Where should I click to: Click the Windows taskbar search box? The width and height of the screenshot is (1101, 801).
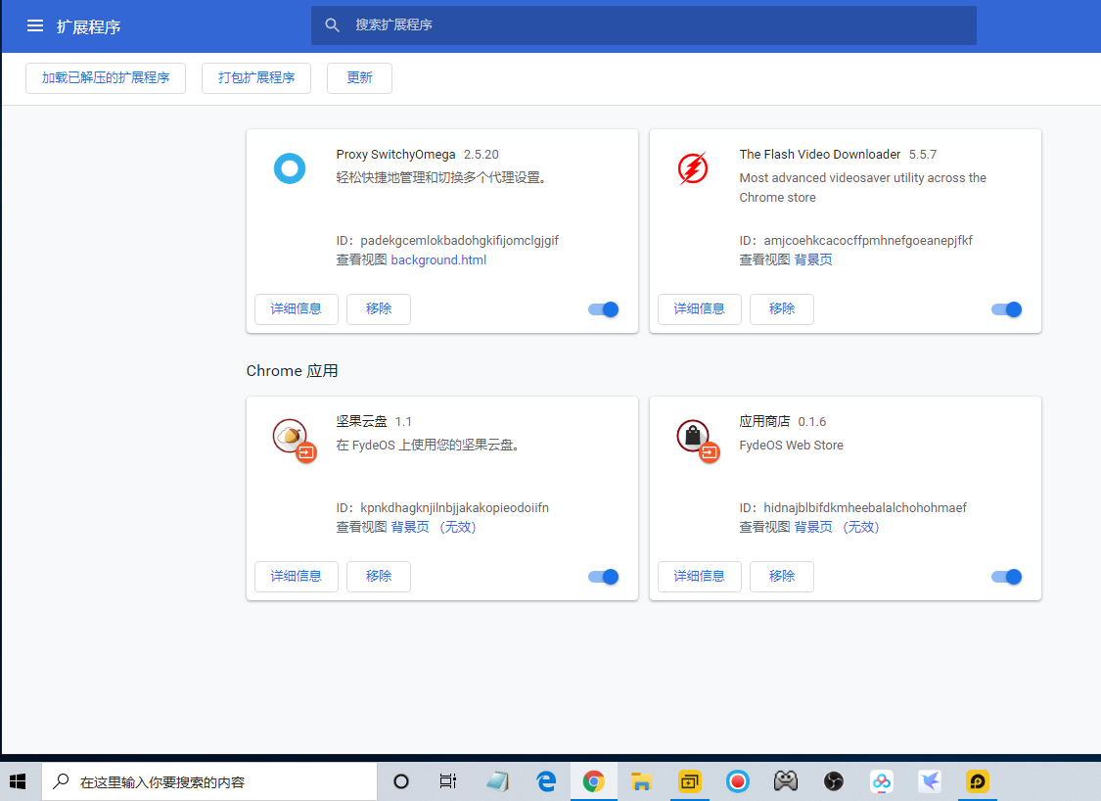(x=209, y=781)
